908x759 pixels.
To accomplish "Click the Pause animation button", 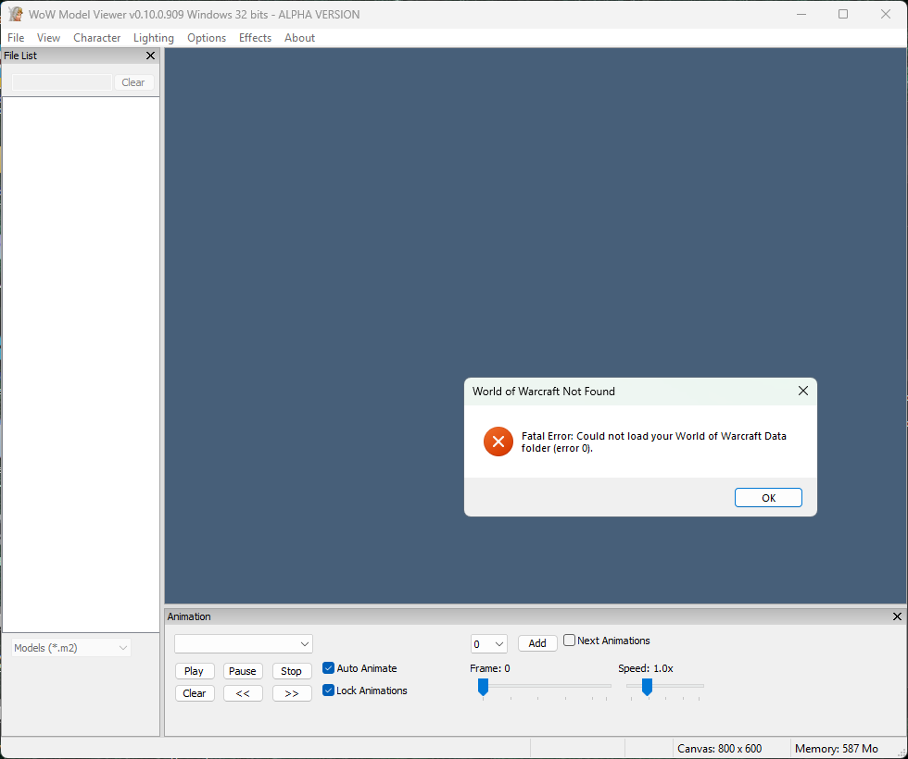I will click(243, 671).
